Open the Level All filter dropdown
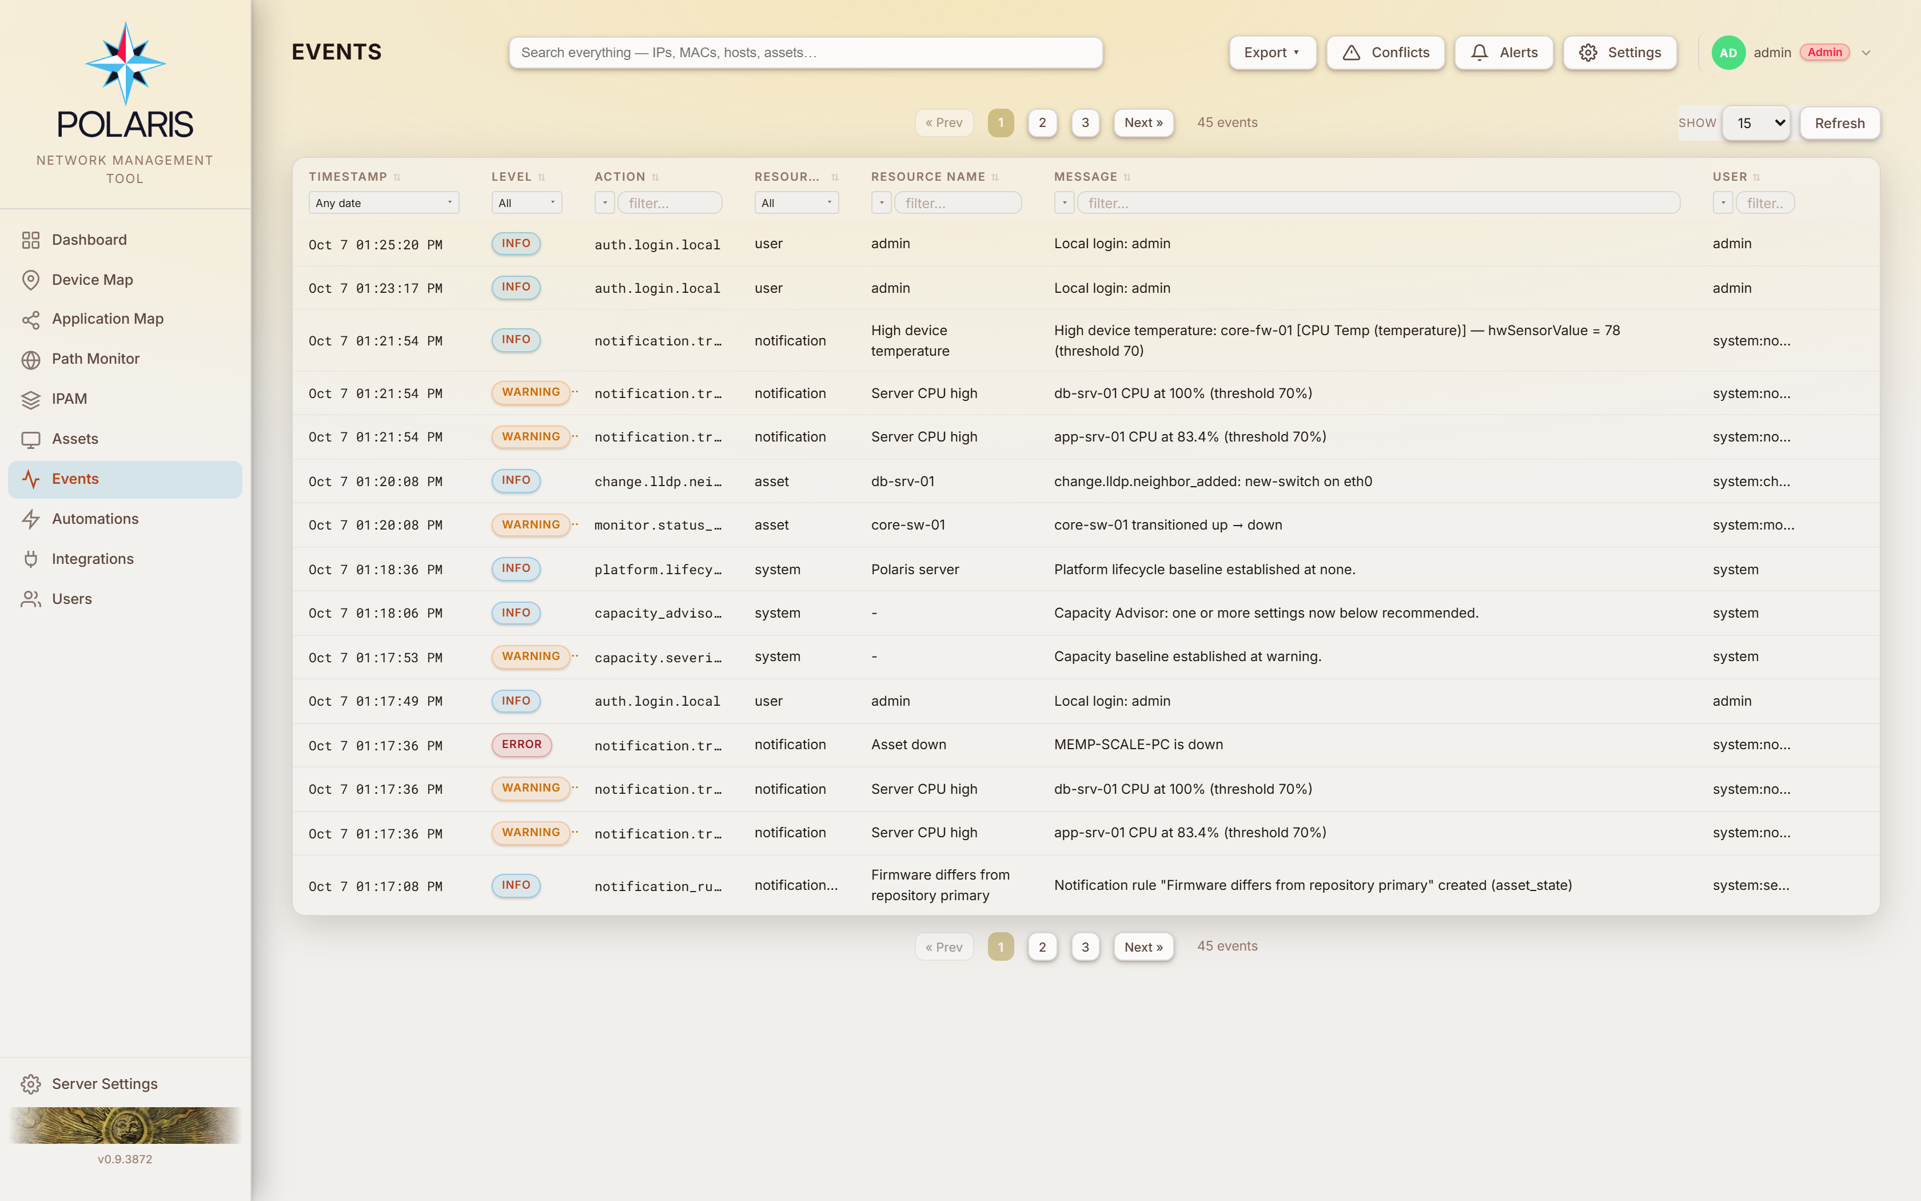Screen dimensions: 1921x1201 tap(527, 202)
